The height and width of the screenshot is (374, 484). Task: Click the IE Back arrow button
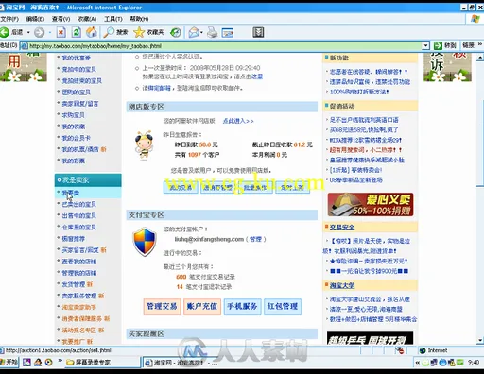point(5,32)
